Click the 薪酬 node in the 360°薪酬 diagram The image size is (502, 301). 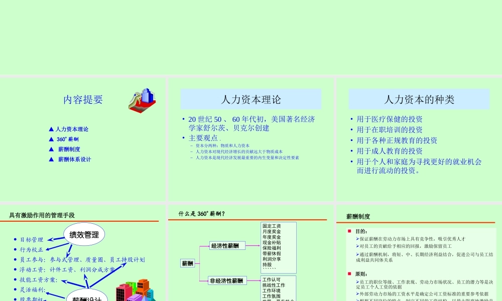(x=187, y=263)
